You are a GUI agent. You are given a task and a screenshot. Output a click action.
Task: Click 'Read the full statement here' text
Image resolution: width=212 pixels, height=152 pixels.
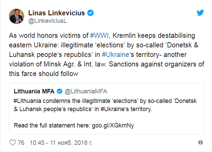[x=51, y=125]
